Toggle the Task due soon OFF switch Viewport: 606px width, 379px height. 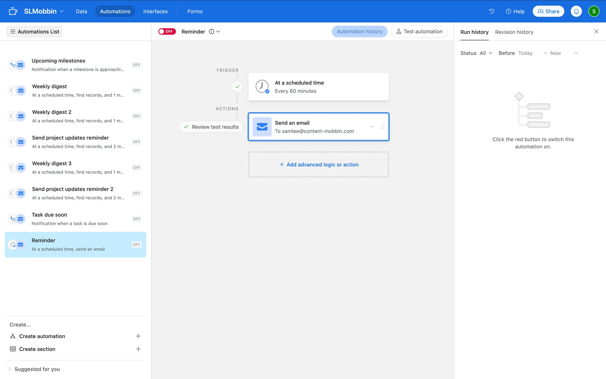pyautogui.click(x=136, y=219)
